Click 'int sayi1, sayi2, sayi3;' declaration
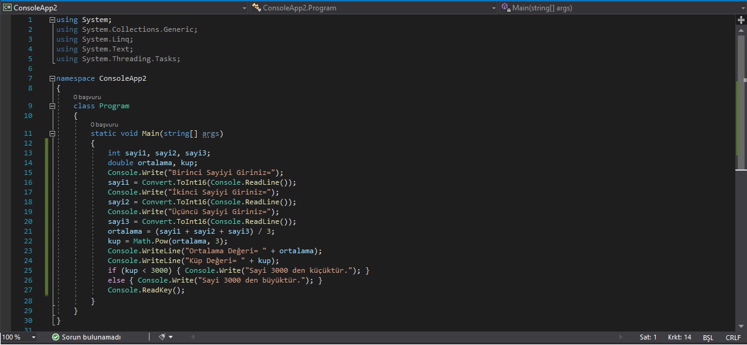This screenshot has width=747, height=345. (159, 153)
